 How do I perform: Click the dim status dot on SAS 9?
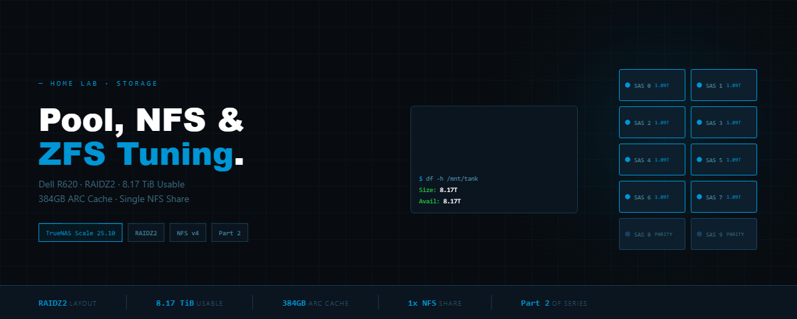pos(699,234)
